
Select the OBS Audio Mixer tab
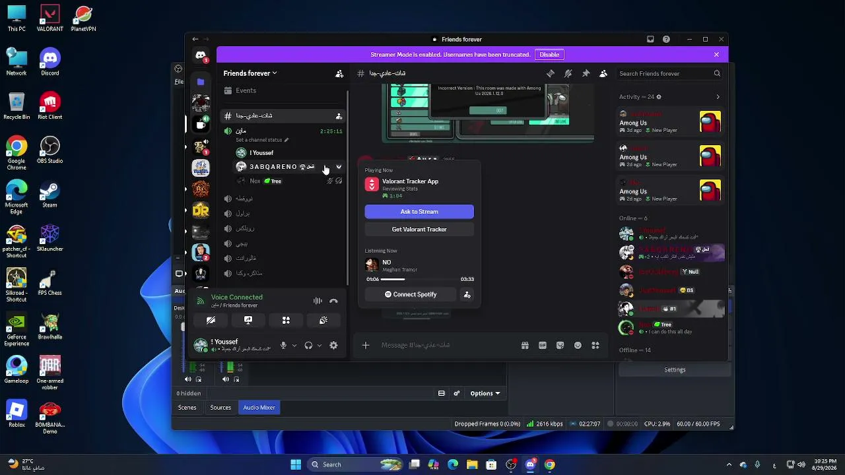(259, 408)
